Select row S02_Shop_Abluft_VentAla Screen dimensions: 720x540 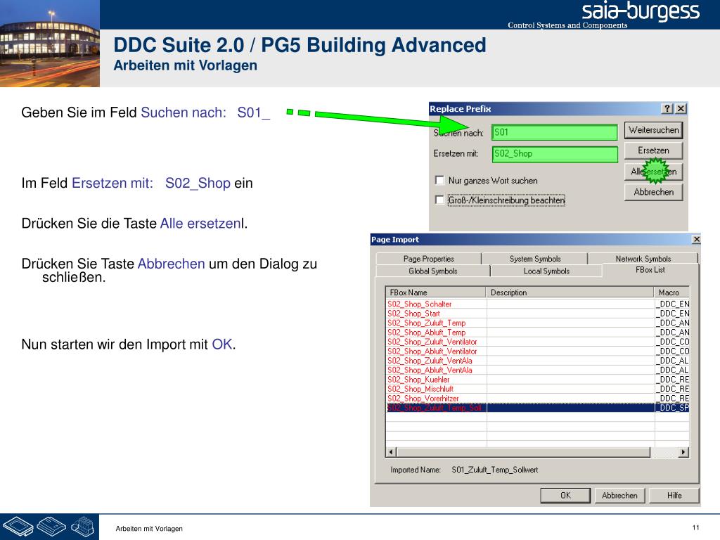pos(538,370)
